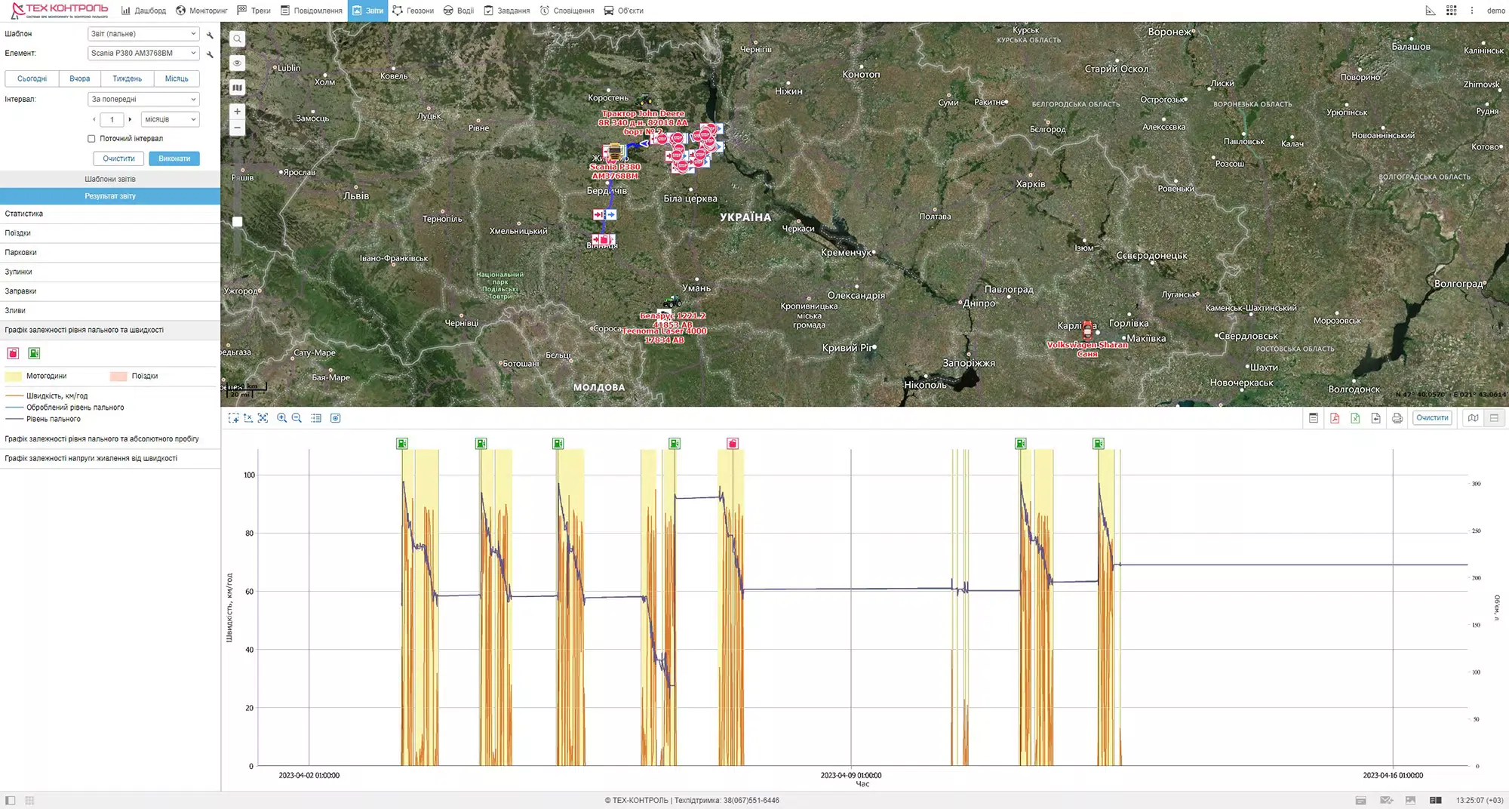Click the chart X-axis zoom tool
The height and width of the screenshot is (809, 1509).
tap(248, 418)
